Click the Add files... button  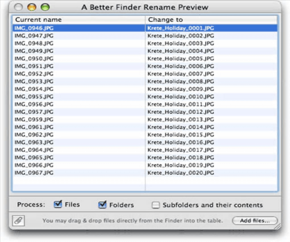(255, 221)
